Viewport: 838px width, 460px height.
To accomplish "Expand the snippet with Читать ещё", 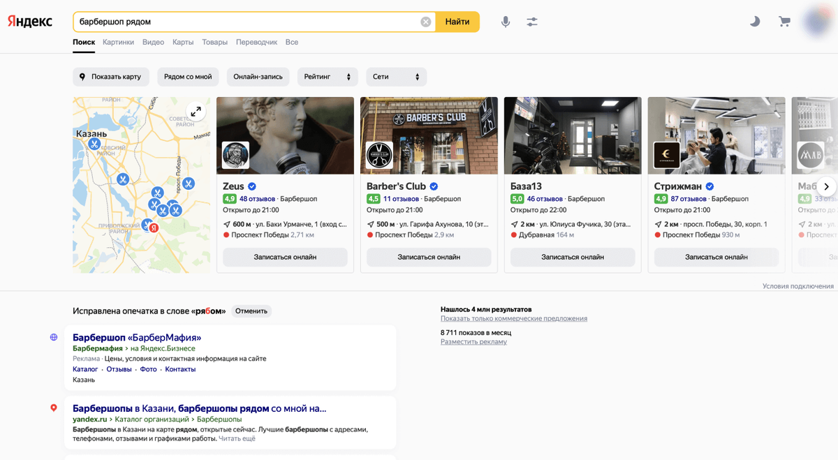I will click(237, 438).
